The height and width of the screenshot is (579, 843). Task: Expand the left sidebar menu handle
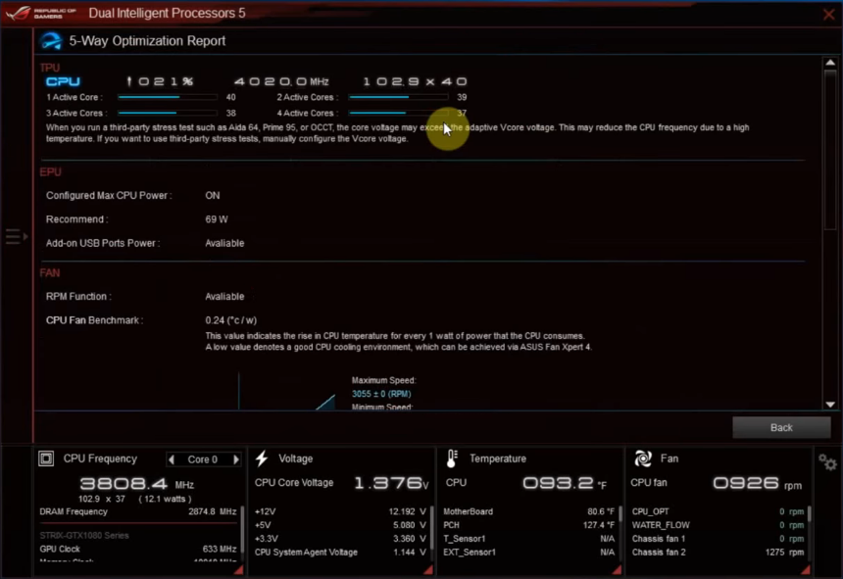pos(16,236)
